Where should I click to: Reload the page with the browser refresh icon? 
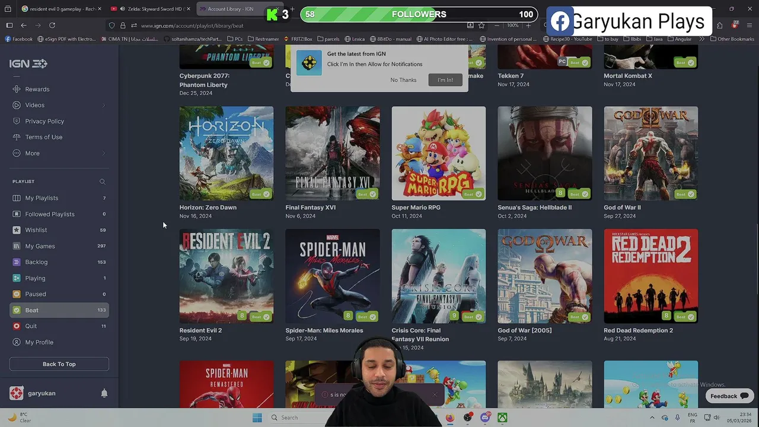click(x=52, y=26)
